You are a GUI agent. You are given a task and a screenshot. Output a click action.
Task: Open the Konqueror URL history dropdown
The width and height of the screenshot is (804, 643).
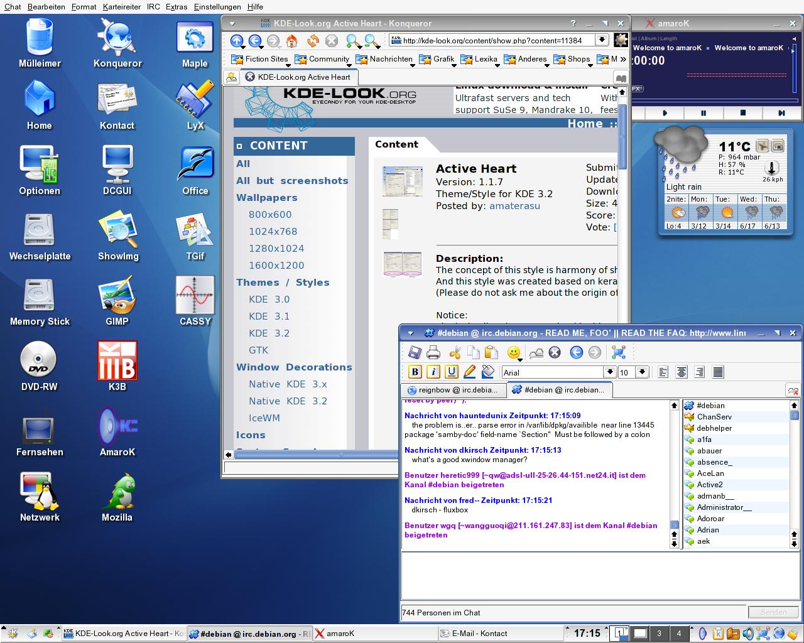602,40
